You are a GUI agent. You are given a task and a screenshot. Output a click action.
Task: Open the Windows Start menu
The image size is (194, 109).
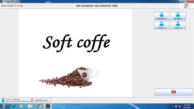point(4,106)
